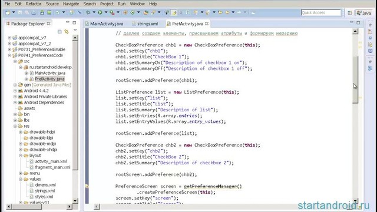The height and width of the screenshot is (212, 377).
Task: Click the Previous Annotation icon
Action: coord(208,12)
